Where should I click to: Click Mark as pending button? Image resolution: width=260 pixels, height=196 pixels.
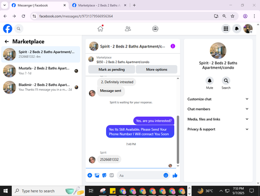[x=112, y=69]
